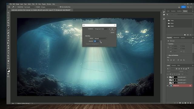Click the canvas vertical scrollbar
Viewport: 194px width, 109px height.
(161, 57)
